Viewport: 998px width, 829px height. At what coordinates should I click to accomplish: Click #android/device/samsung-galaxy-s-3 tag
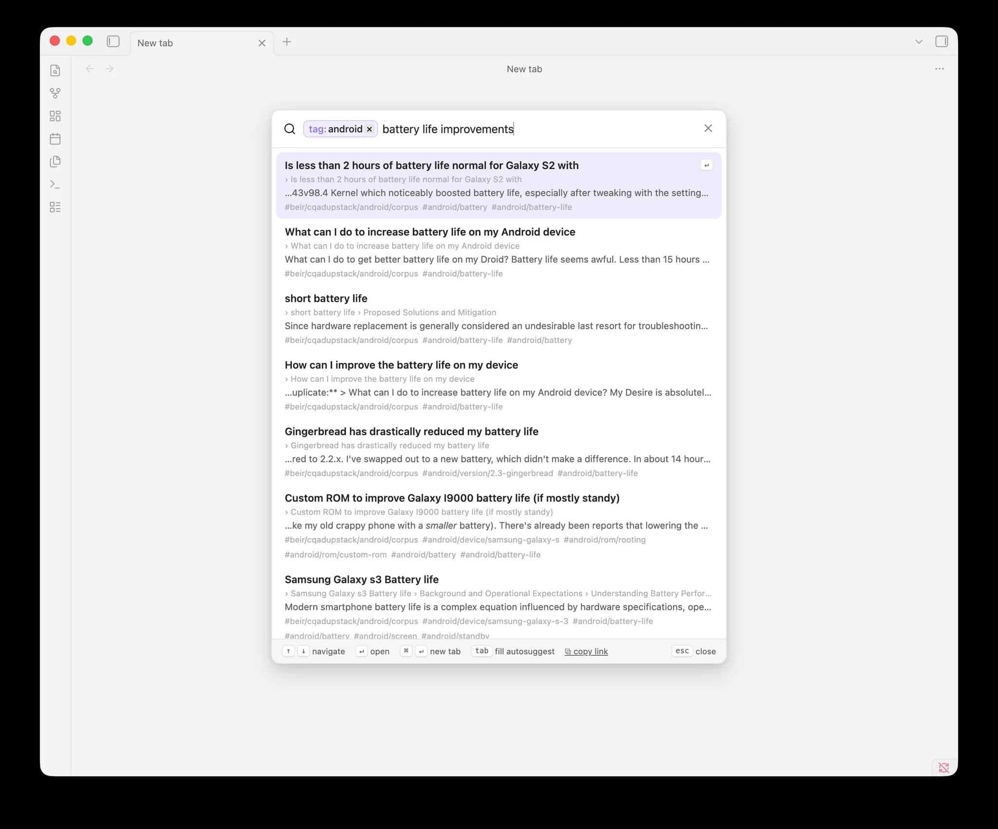pos(495,621)
